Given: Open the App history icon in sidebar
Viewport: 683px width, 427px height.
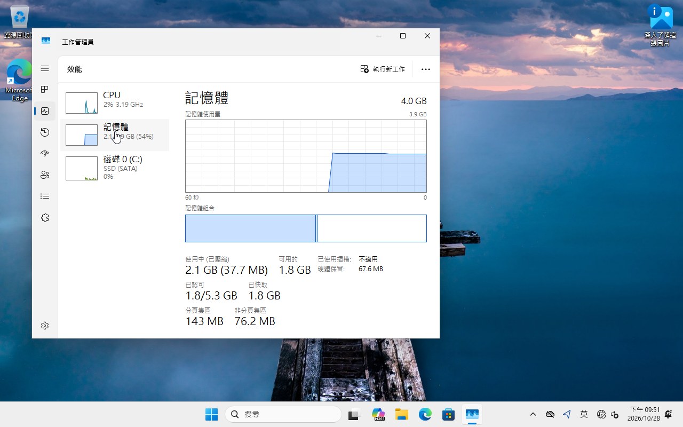Looking at the screenshot, I should click(x=45, y=132).
